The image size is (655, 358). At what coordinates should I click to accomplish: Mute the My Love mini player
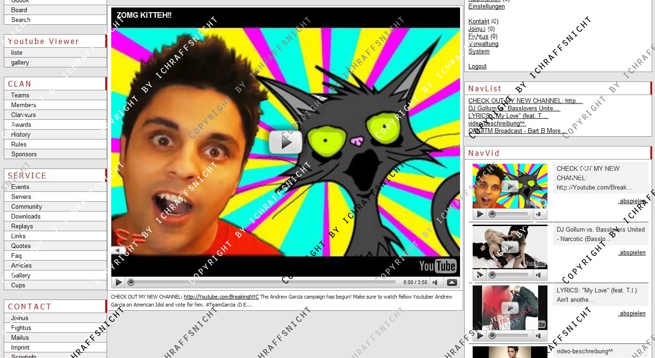539,336
